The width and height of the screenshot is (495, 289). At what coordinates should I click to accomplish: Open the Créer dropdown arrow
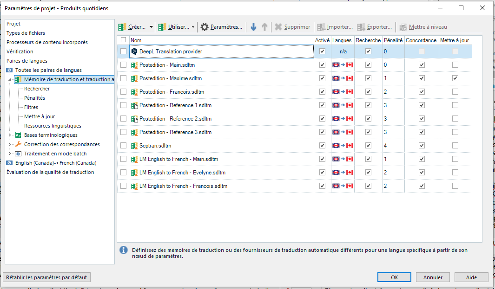(x=151, y=27)
